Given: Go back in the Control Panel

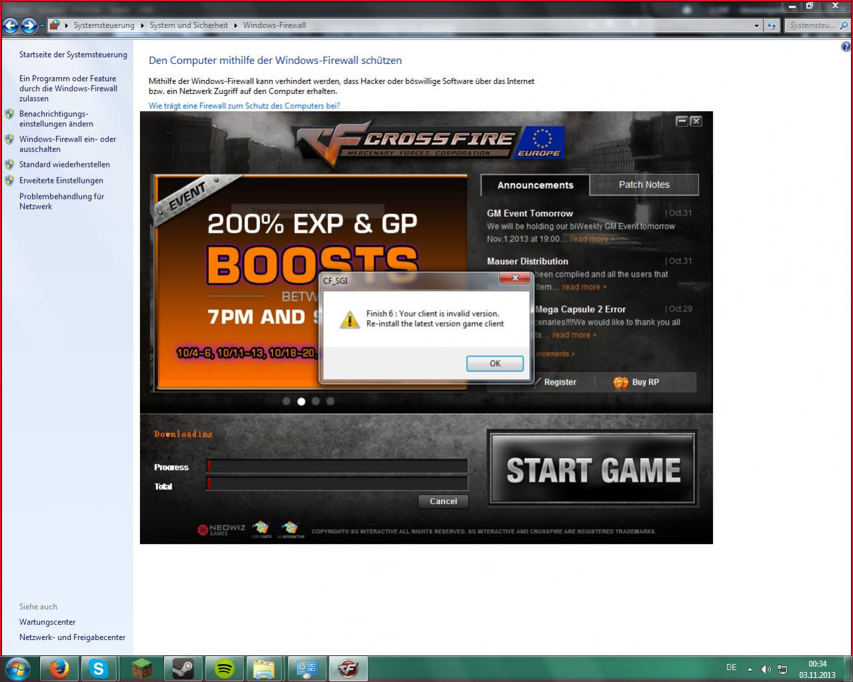Looking at the screenshot, I should click(10, 26).
